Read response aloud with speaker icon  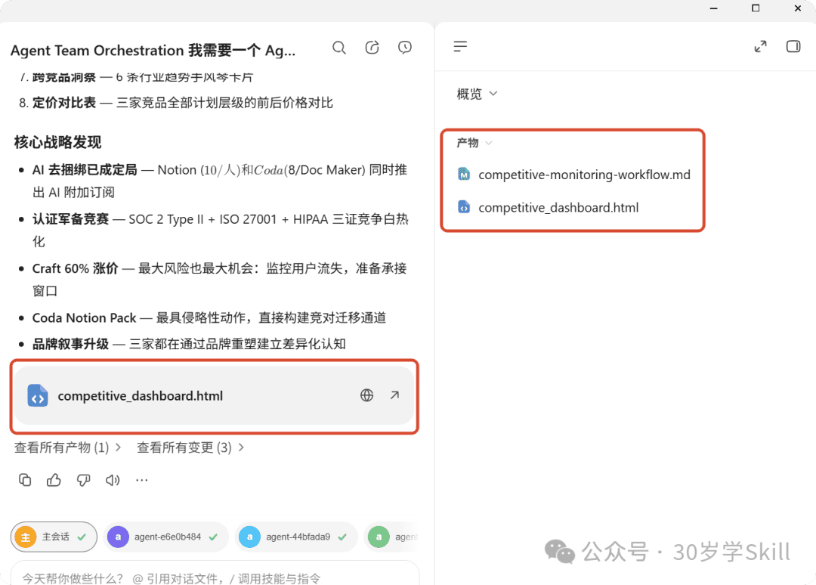pos(113,480)
